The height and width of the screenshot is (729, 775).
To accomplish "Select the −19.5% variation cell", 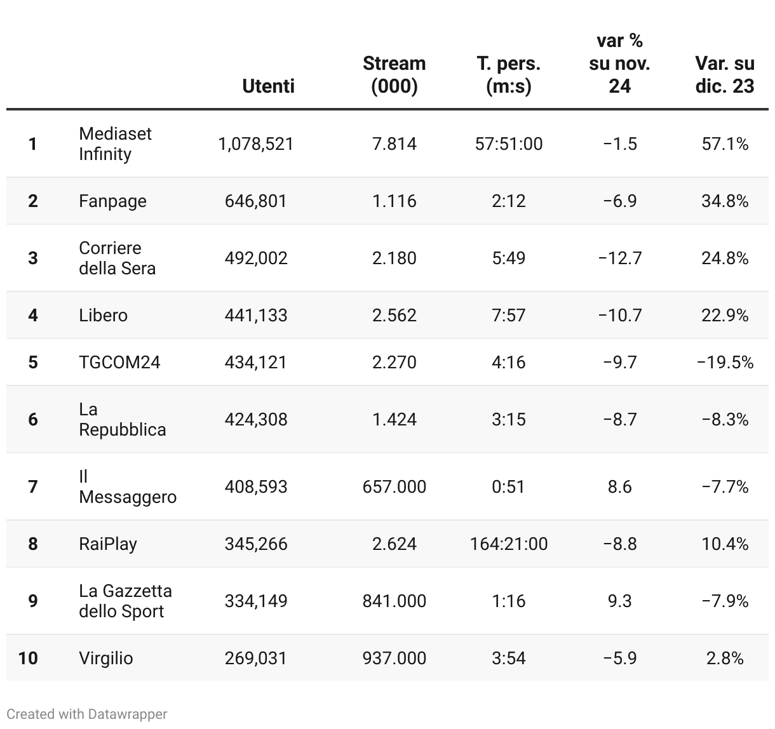I will click(725, 362).
